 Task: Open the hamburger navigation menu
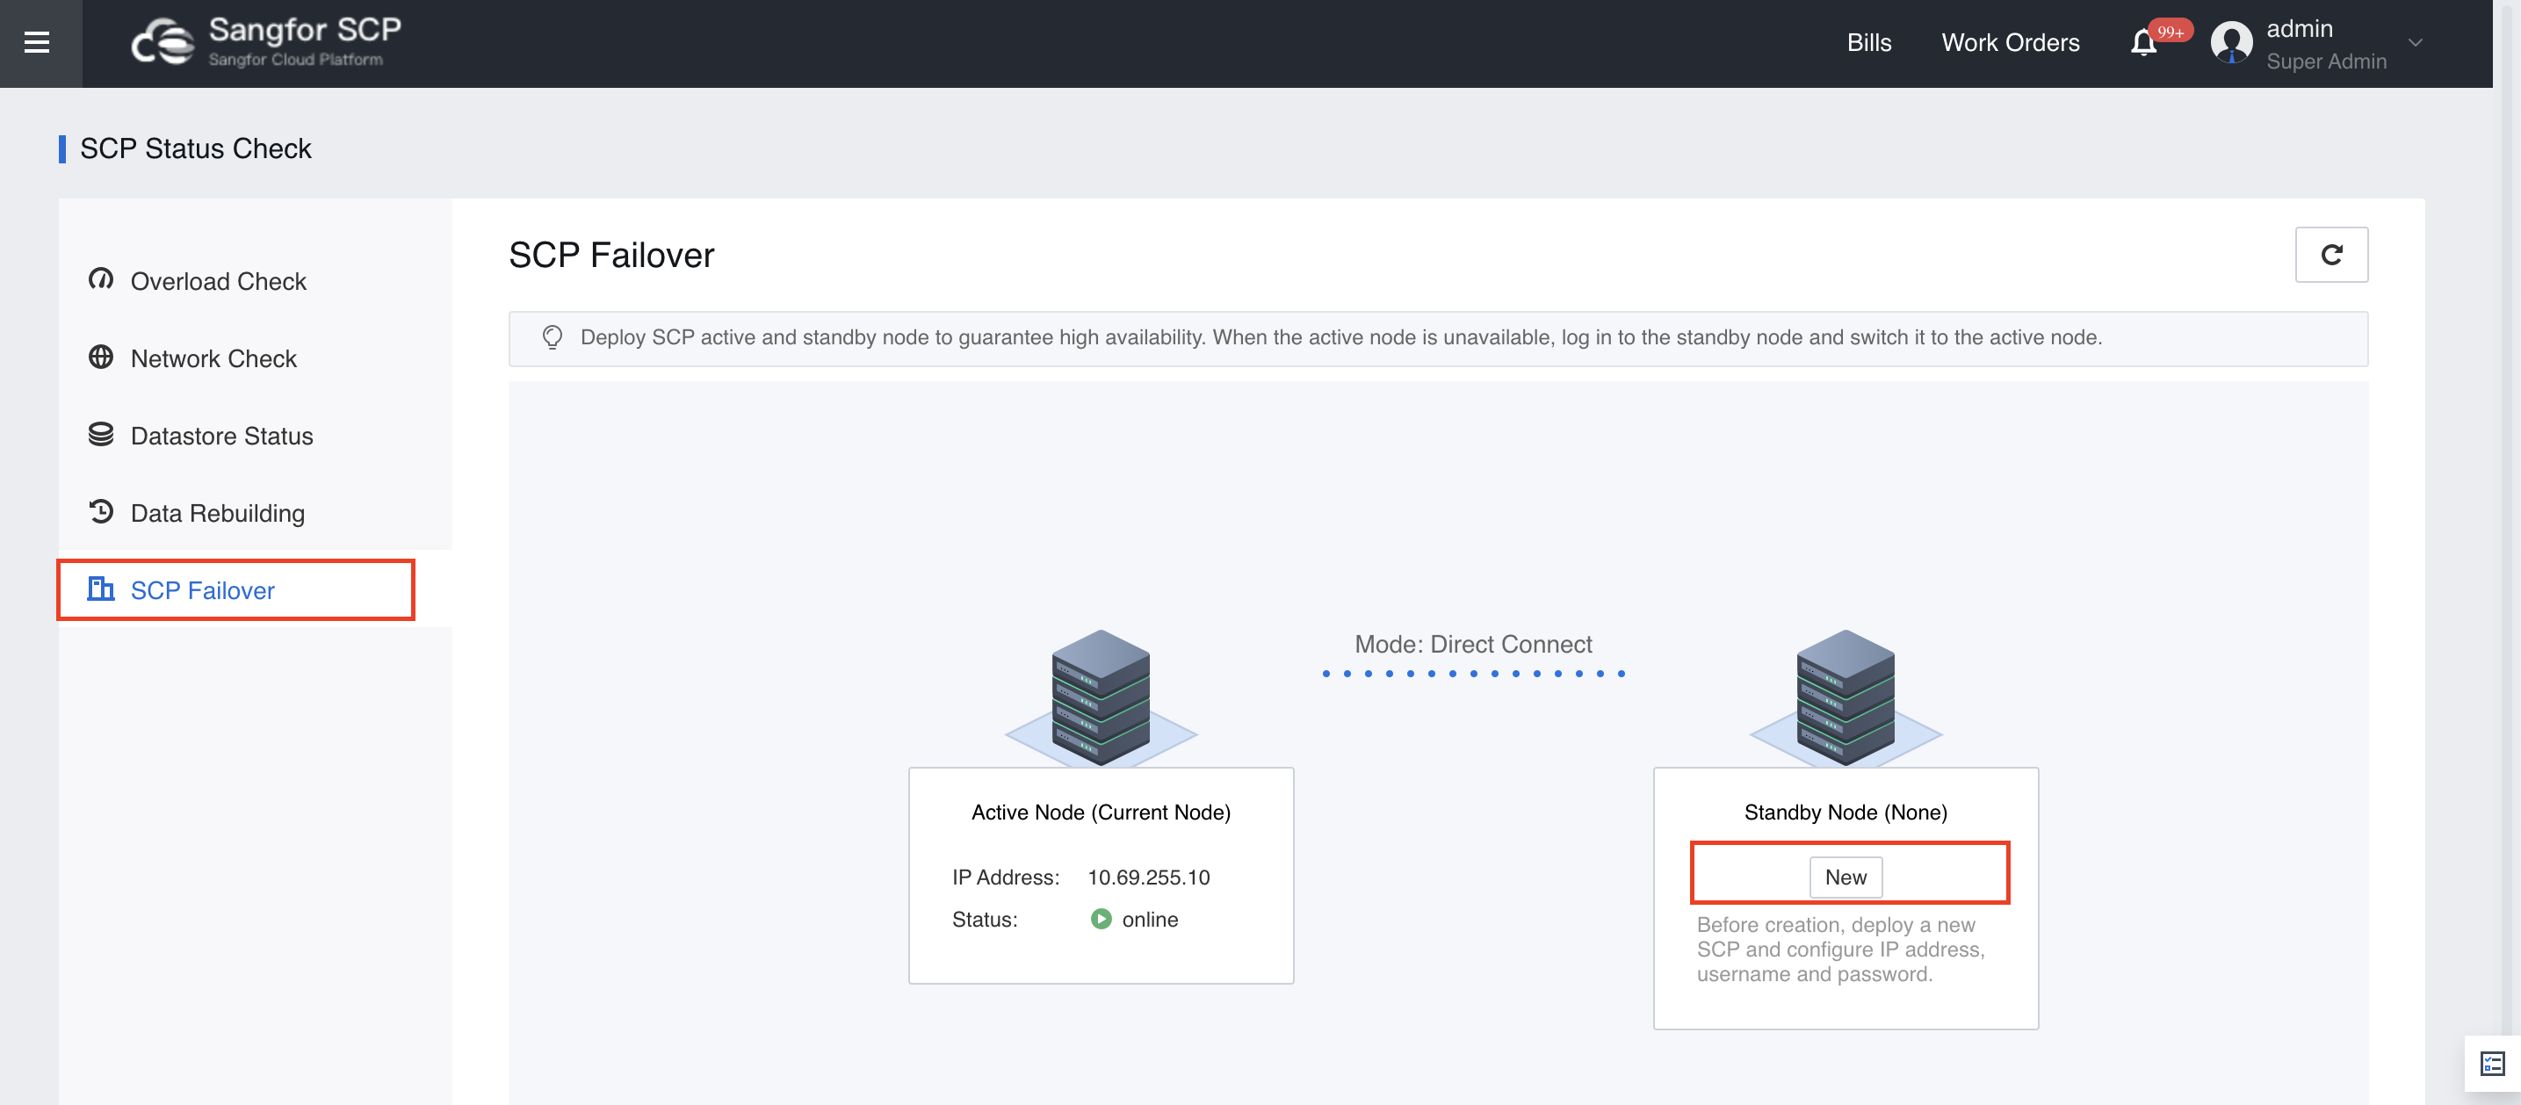tap(37, 43)
